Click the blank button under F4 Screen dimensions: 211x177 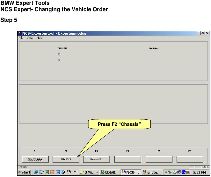click(x=128, y=159)
